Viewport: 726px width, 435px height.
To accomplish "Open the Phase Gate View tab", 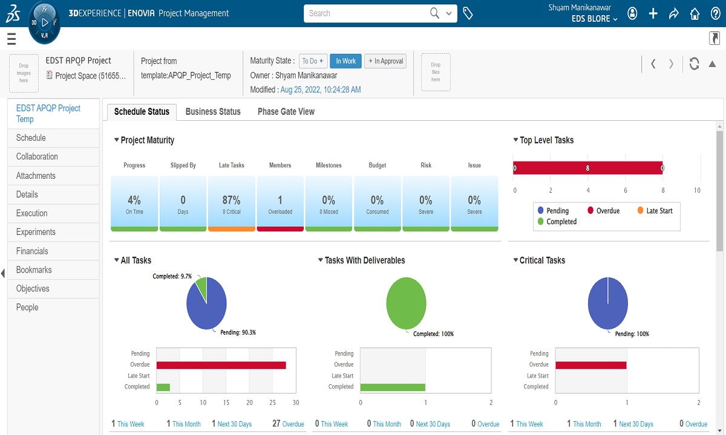I will tap(286, 112).
